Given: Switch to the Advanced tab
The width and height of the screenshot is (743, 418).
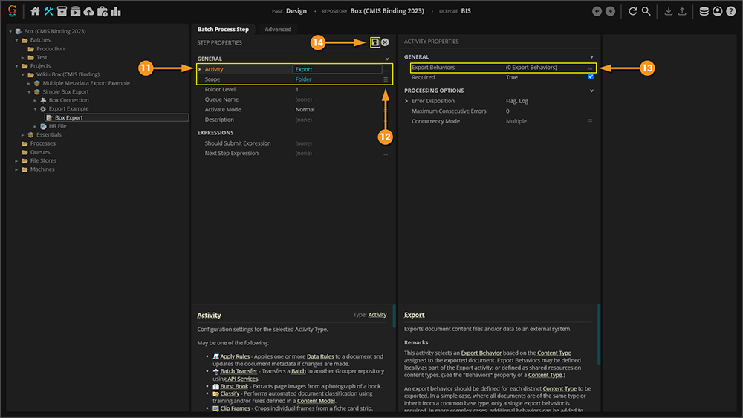Looking at the screenshot, I should (x=278, y=29).
